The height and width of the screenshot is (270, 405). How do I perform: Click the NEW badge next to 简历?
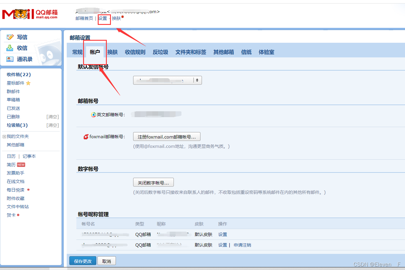pos(21,165)
